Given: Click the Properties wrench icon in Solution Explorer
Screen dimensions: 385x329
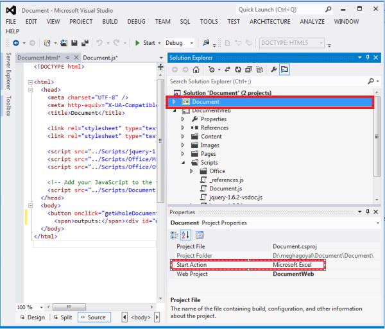Looking at the screenshot, I should click(x=273, y=69).
